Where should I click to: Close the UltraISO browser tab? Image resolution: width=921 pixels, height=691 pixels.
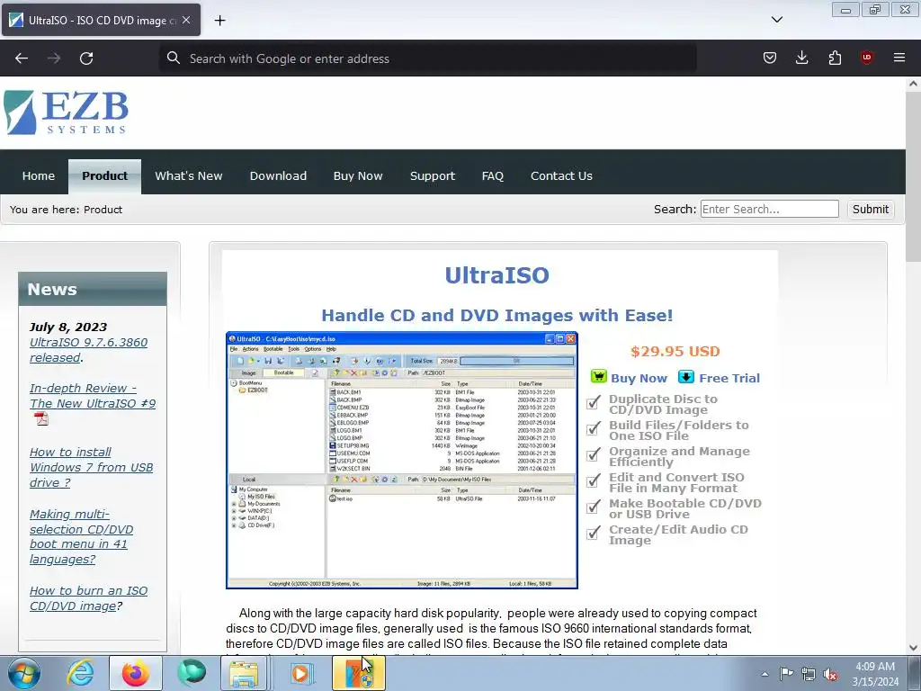point(186,20)
